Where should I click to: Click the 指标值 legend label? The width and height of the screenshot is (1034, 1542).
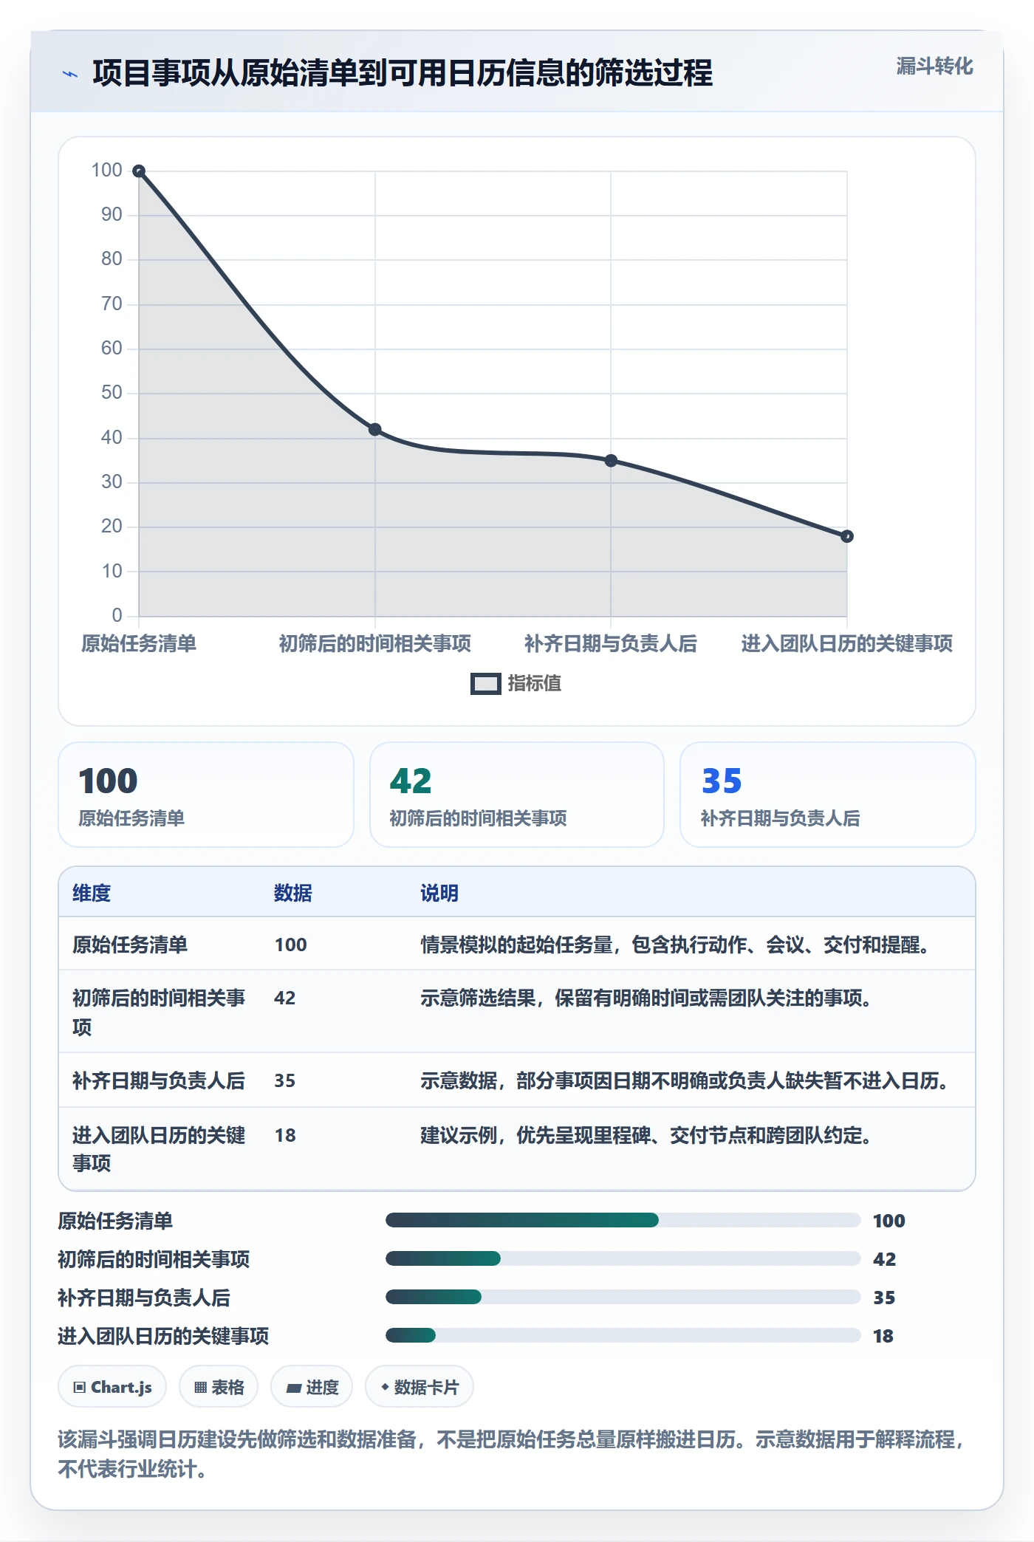coord(535,684)
